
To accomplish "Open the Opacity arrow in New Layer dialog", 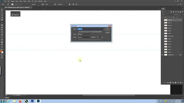I will [100, 37].
